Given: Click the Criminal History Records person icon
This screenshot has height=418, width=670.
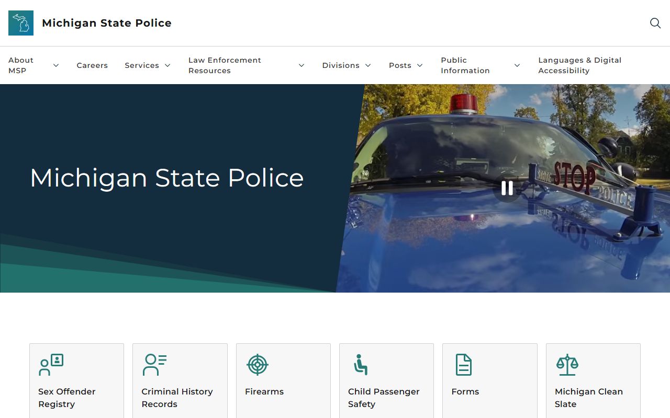Looking at the screenshot, I should click(154, 365).
